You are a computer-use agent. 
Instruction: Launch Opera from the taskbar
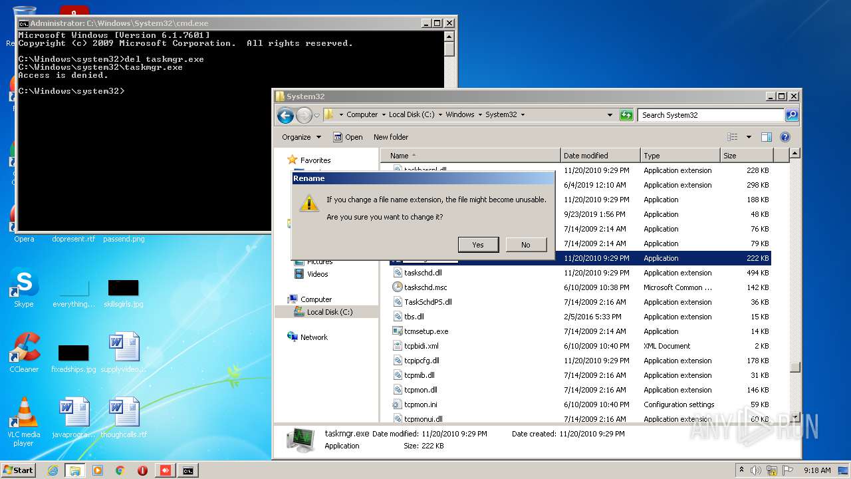(142, 470)
